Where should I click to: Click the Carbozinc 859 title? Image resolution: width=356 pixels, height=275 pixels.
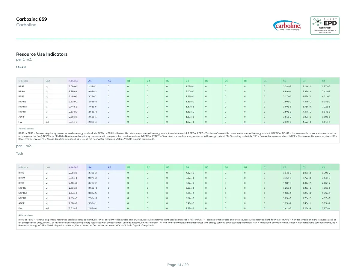[31, 19]
